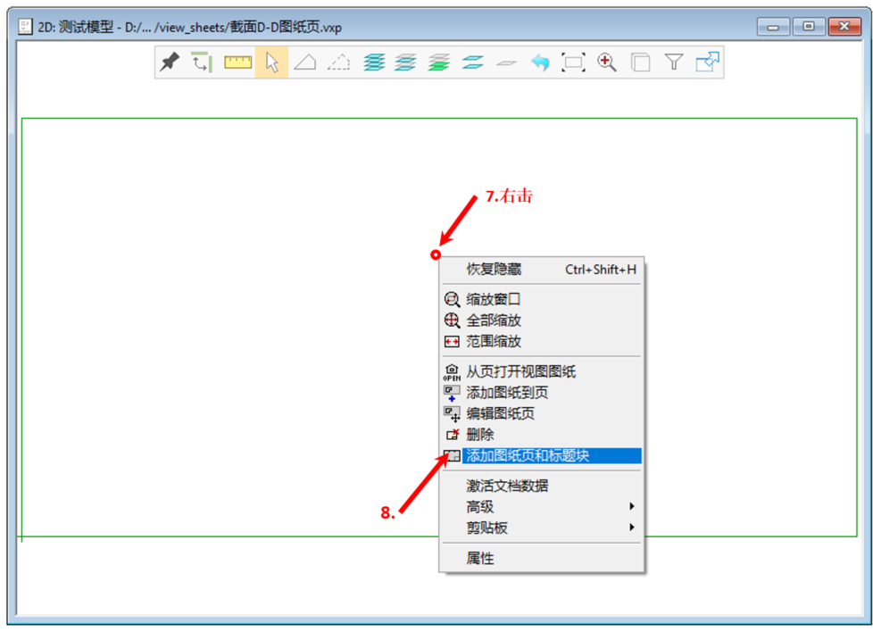The height and width of the screenshot is (632, 873).
Task: Close the 2D view sheet window
Action: pos(844,27)
